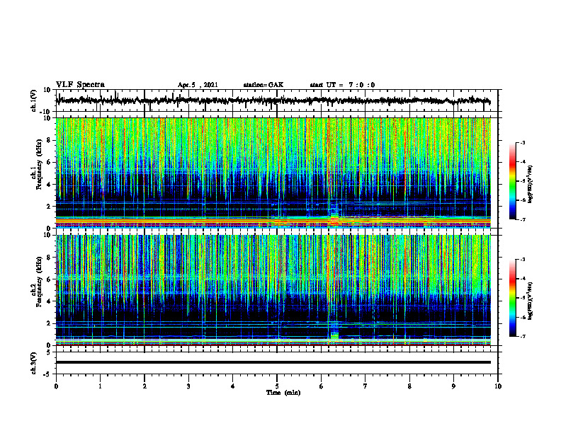561x433 pixels.
Task: Click the "-3" label on ch.2 color bar
Action: (522, 260)
